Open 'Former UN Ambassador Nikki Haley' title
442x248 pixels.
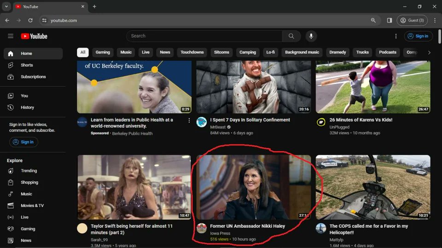point(248,226)
